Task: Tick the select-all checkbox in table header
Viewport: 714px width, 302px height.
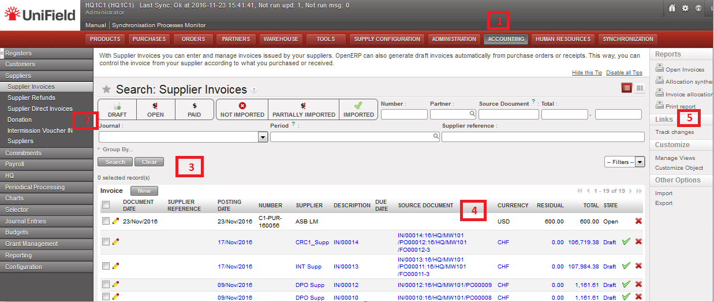Action: coord(106,205)
